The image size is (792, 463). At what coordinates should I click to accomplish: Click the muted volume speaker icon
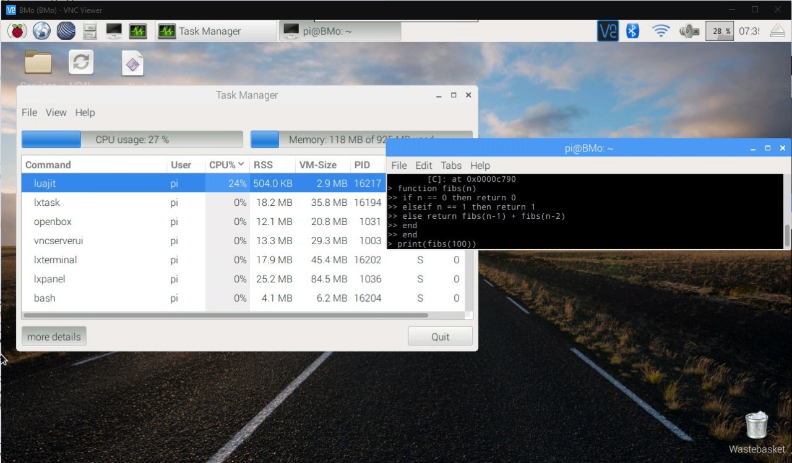click(689, 31)
